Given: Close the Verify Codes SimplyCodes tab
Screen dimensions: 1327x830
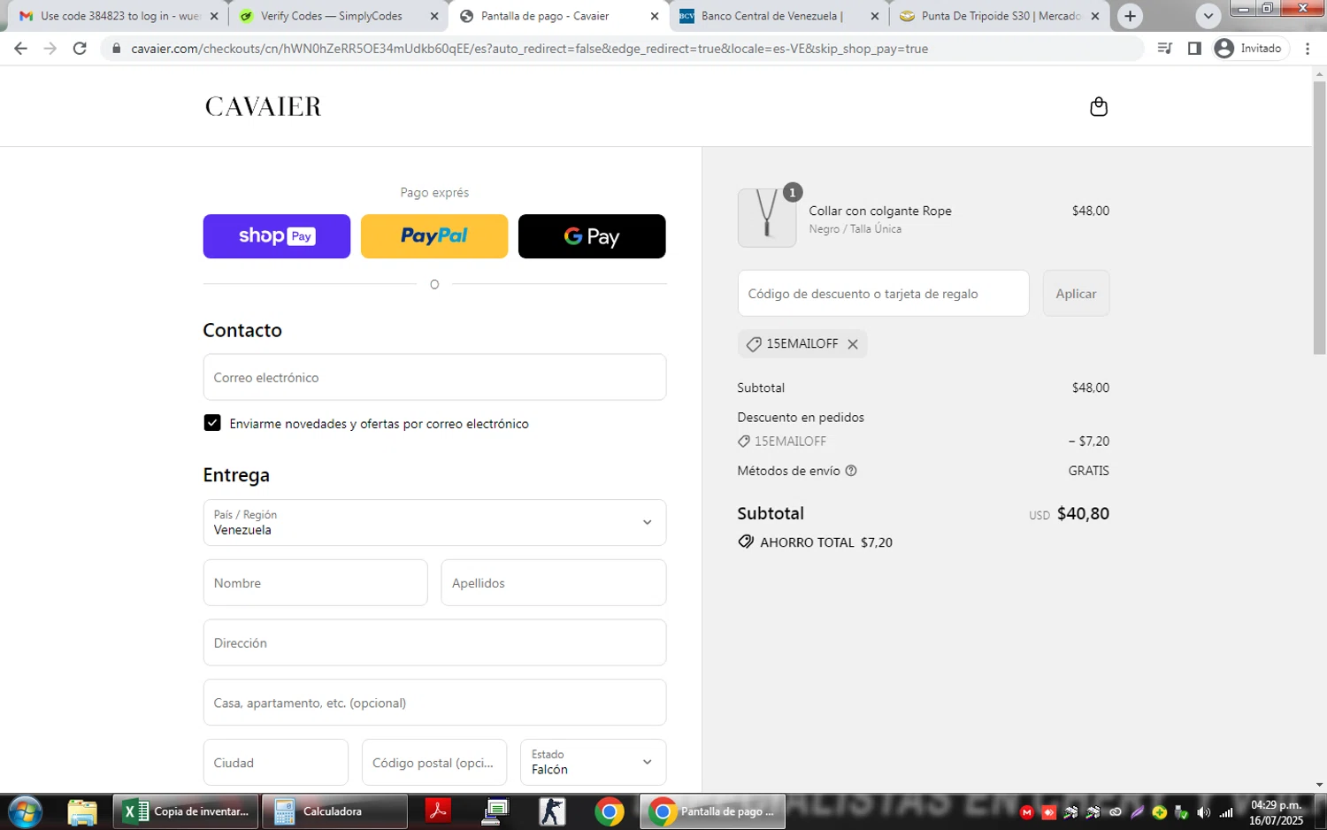Looking at the screenshot, I should (434, 16).
